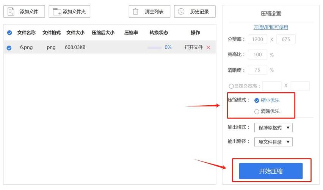
Task: Click the 608.03KB file size cell
Action: click(x=75, y=47)
